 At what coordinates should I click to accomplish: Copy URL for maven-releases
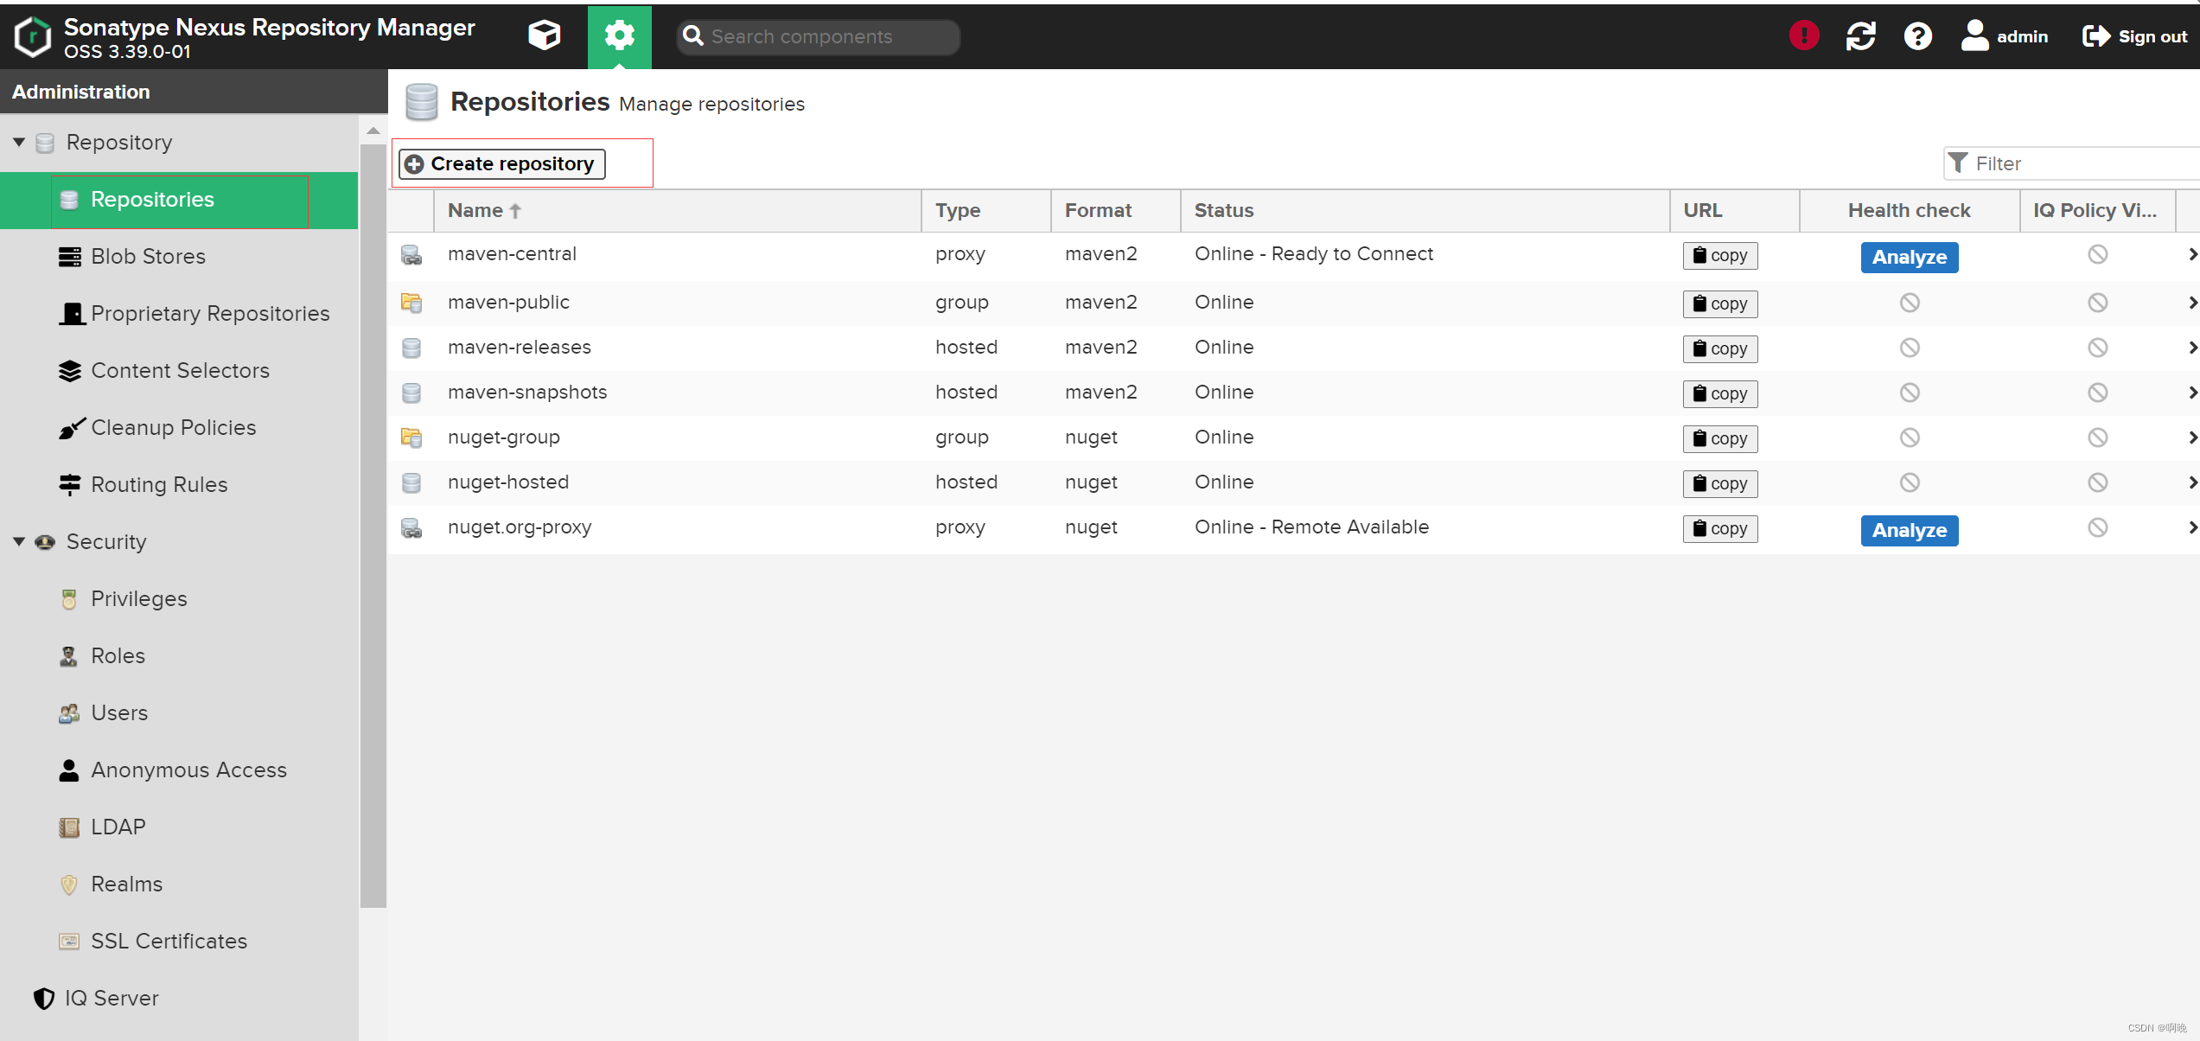1720,349
